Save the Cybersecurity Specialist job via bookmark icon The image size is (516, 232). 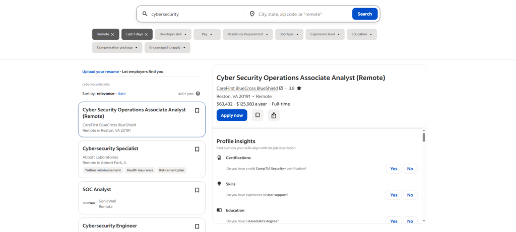pyautogui.click(x=197, y=149)
